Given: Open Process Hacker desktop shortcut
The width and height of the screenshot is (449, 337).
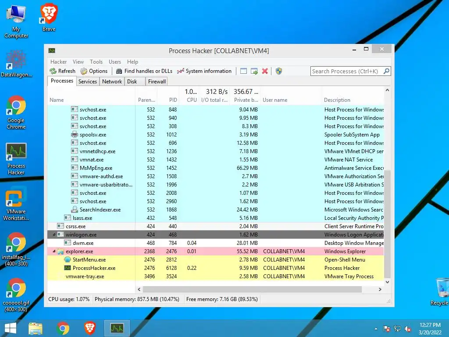Looking at the screenshot, I should (x=16, y=158).
